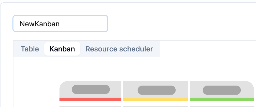
Task: Click the blank area right of the Resource scheduler tab
Action: [x=207, y=49]
